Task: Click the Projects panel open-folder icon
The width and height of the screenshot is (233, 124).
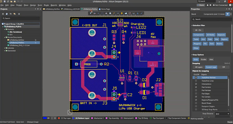Action: coord(14,14)
